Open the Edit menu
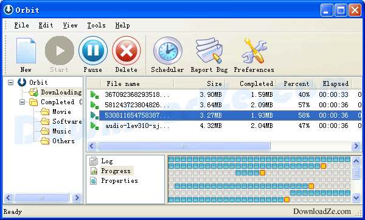 click(x=46, y=25)
